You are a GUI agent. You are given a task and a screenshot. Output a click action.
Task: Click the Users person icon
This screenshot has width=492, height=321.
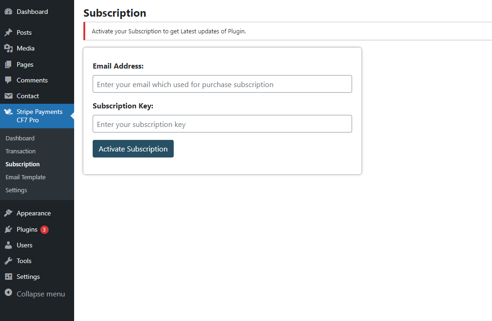[x=8, y=245]
